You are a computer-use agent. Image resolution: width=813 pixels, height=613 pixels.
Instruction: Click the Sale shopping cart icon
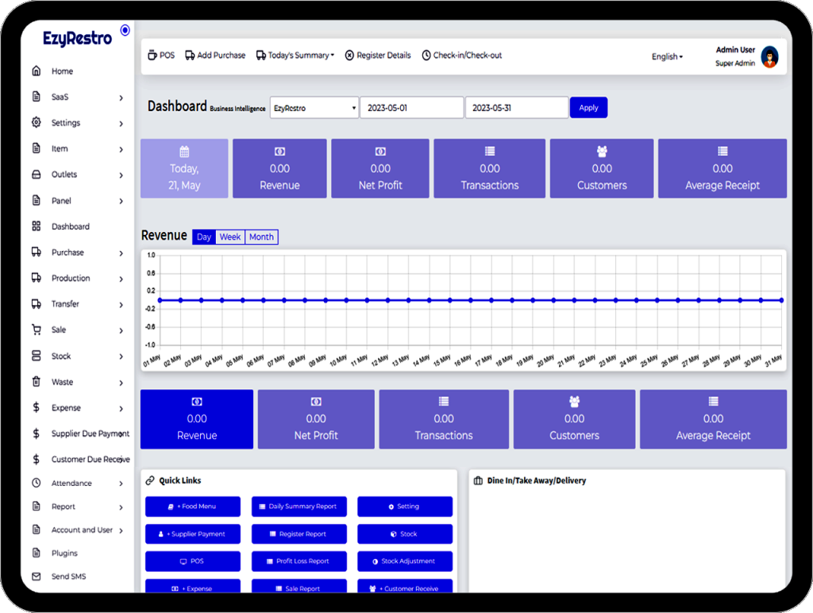click(x=37, y=330)
